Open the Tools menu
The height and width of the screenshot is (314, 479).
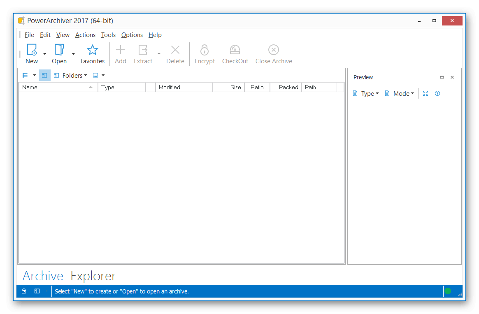108,35
